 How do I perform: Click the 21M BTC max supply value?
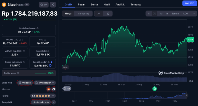(15, 66)
